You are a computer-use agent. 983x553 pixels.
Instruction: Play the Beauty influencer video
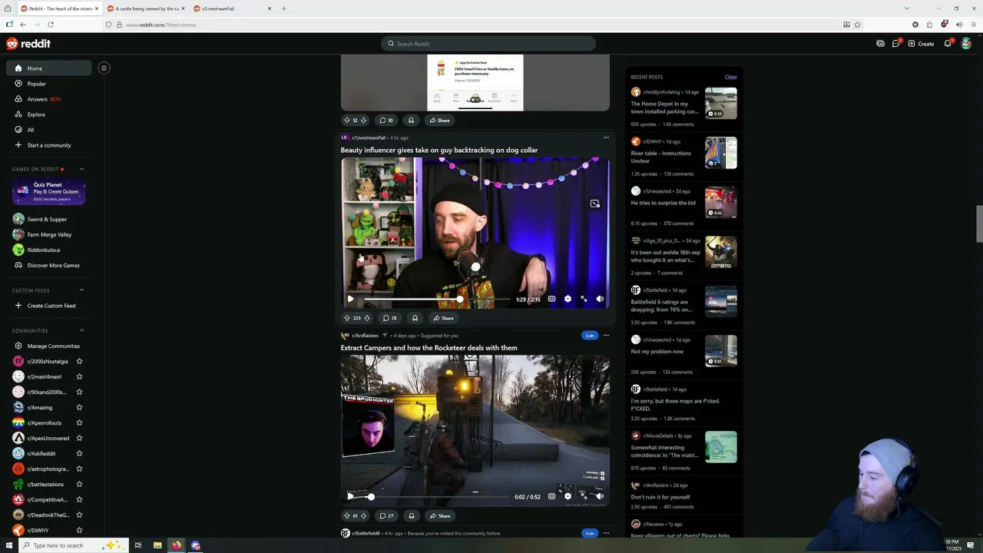click(x=350, y=299)
